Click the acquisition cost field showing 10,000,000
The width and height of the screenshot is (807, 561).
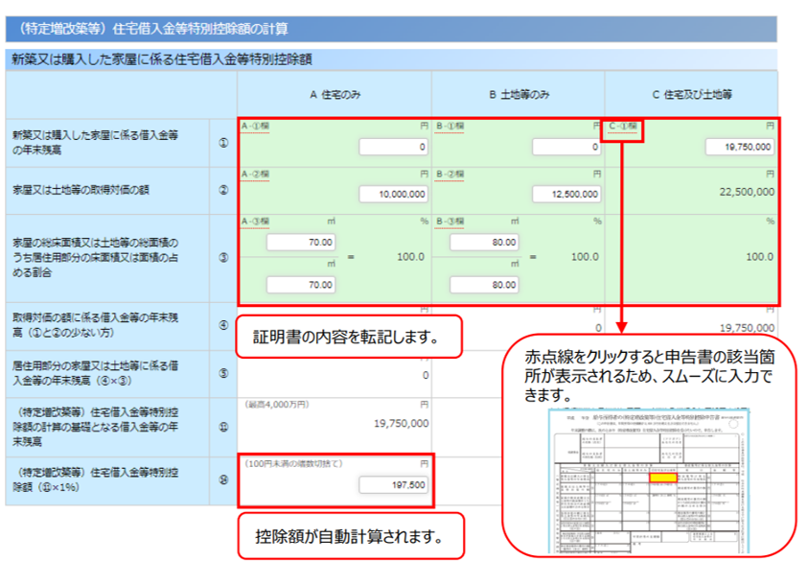(394, 194)
